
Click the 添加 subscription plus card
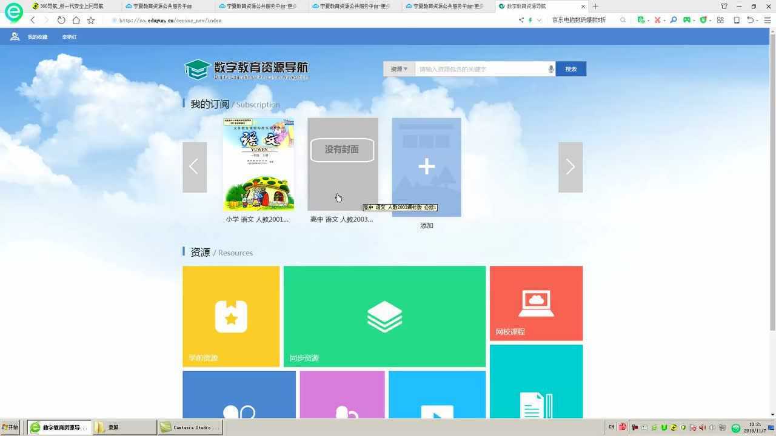click(x=426, y=167)
